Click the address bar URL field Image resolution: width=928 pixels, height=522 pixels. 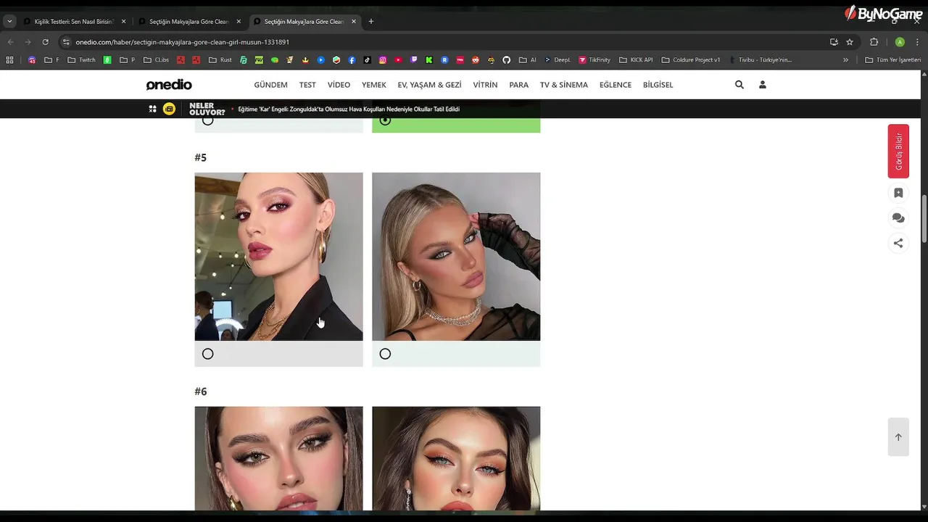coord(449,42)
